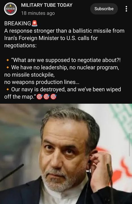Click the scrollbar on the photo's right edge
The image size is (132, 204).
click(x=129, y=145)
